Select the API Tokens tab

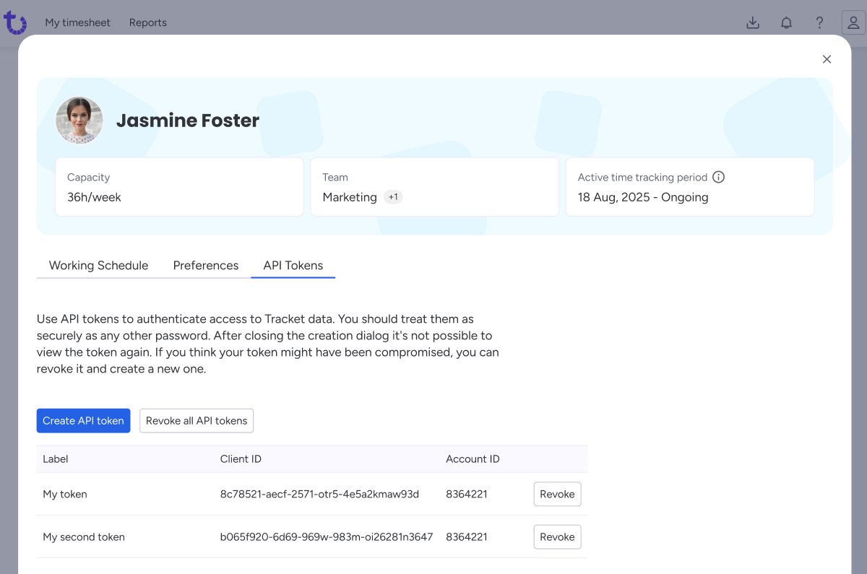(293, 265)
